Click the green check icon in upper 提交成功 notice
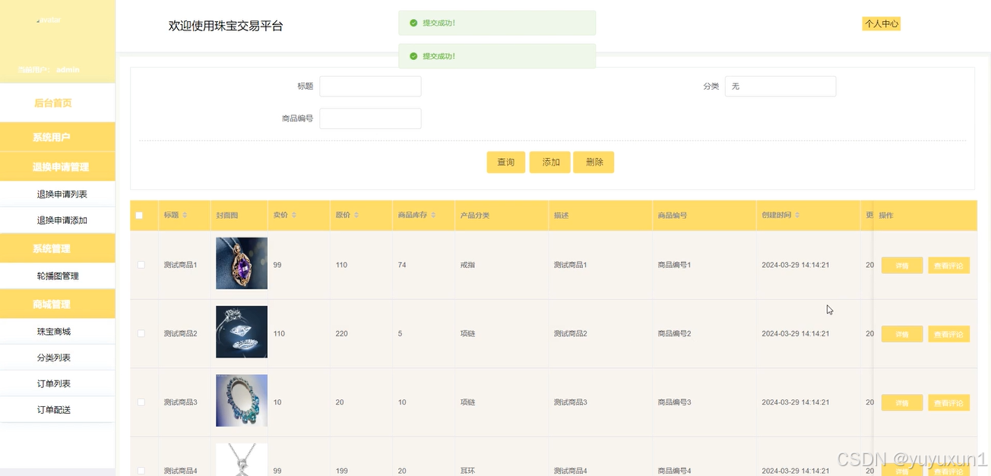 point(413,23)
